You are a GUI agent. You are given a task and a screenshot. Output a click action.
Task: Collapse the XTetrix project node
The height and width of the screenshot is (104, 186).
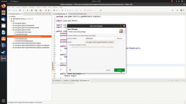pos(8,17)
